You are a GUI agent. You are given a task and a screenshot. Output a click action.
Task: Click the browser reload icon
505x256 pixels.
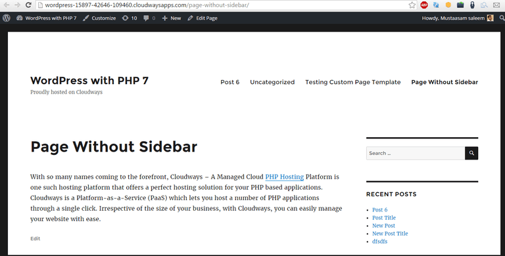pos(28,5)
